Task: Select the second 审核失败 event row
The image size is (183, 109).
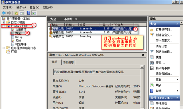Action: coord(91,32)
